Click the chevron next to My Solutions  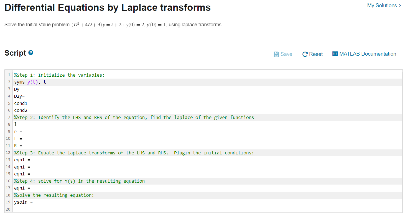click(x=400, y=6)
